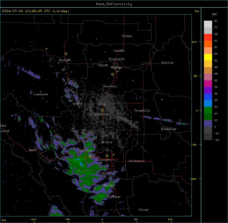
Task: Click the Banff label
Action: (x=33, y=150)
